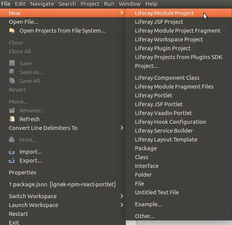
Task: Open the Search menu
Action: pos(67,4)
